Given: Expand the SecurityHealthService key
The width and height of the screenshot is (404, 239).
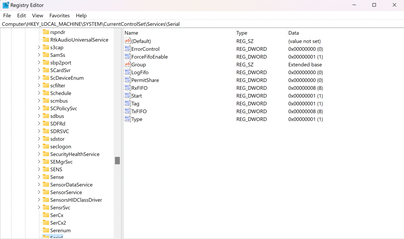Looking at the screenshot, I should click(39, 154).
